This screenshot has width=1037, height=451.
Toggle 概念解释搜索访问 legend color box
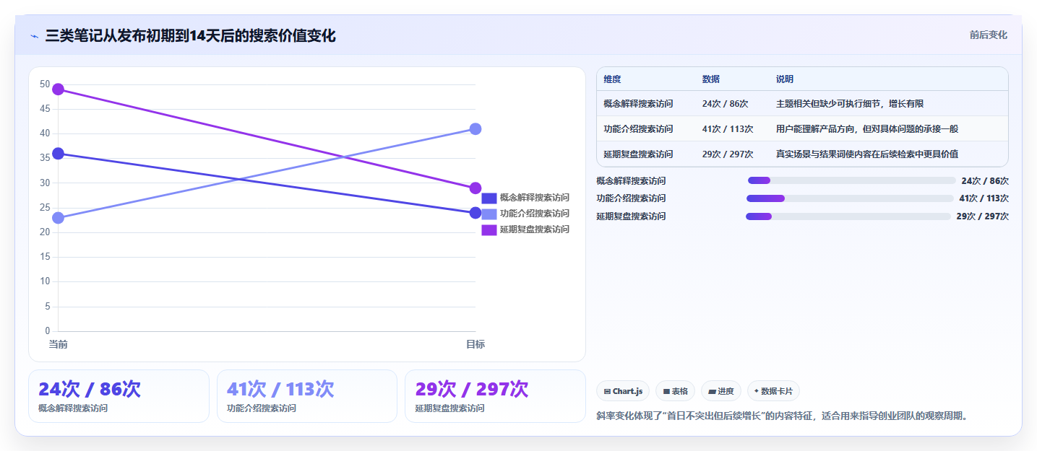point(489,198)
